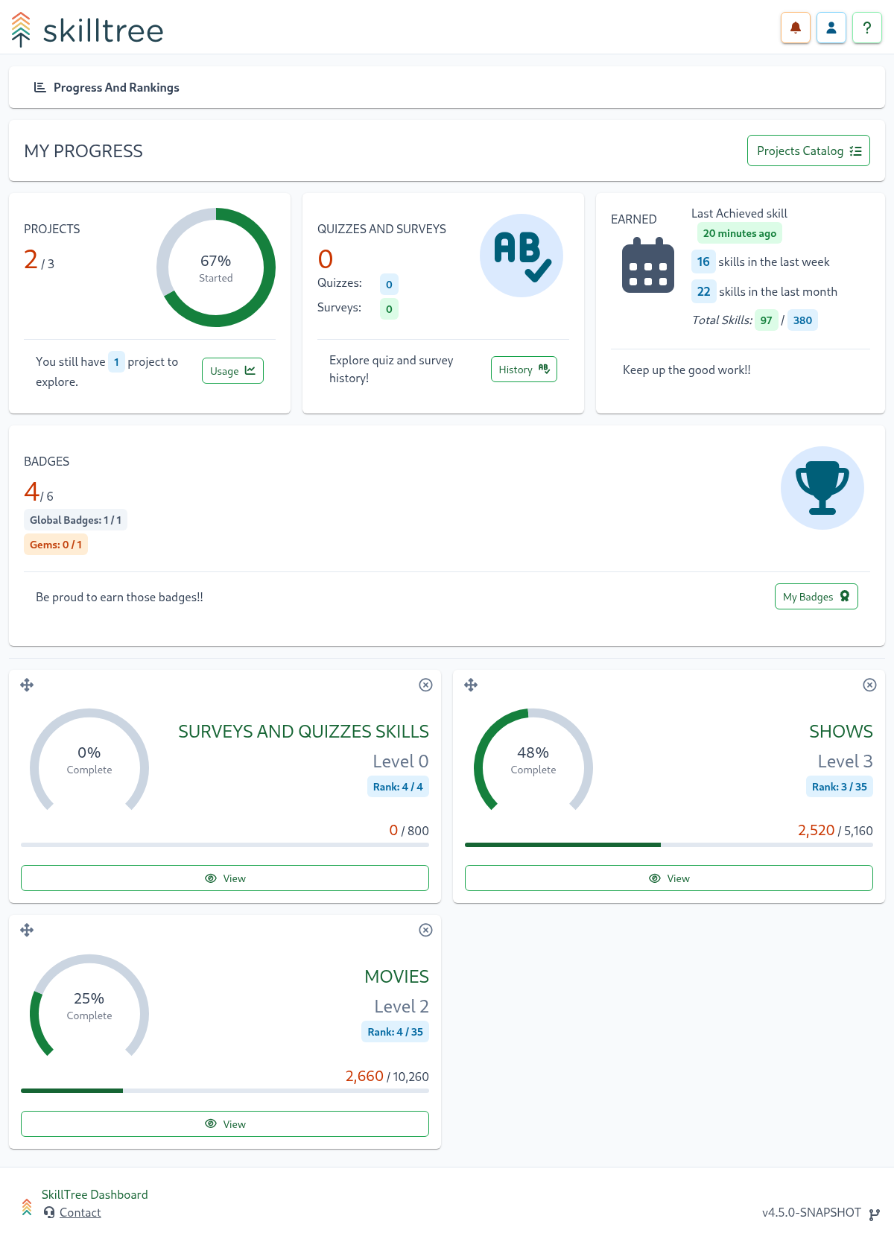Viewport: 894px width, 1239px height.
Task: Click the 380 total skills value
Action: tap(802, 320)
